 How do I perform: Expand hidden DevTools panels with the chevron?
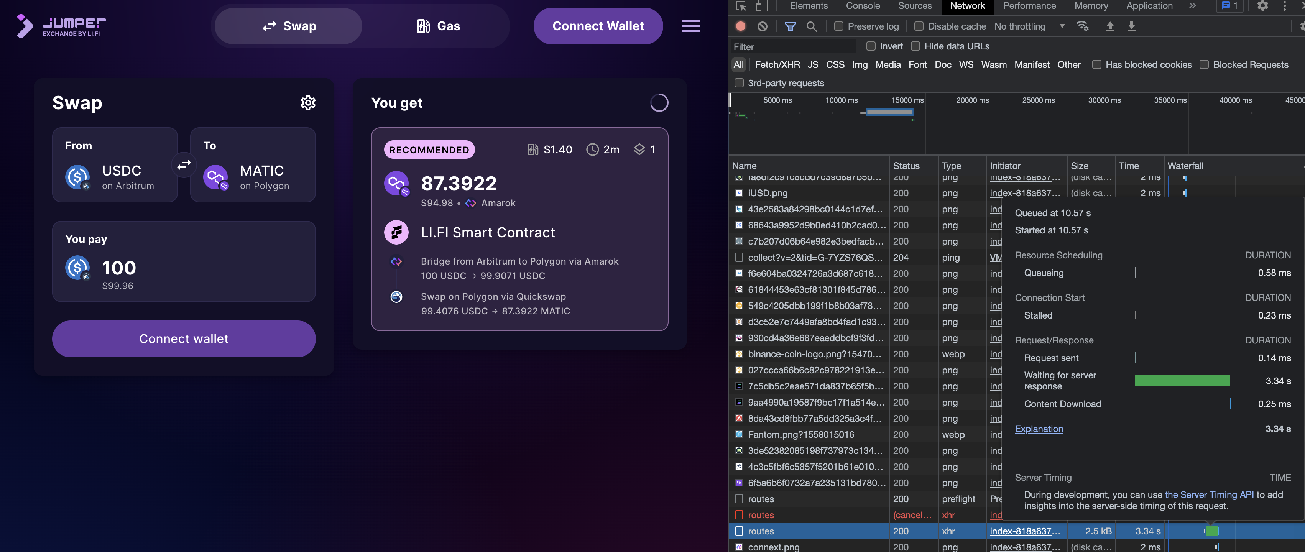pos(1193,6)
